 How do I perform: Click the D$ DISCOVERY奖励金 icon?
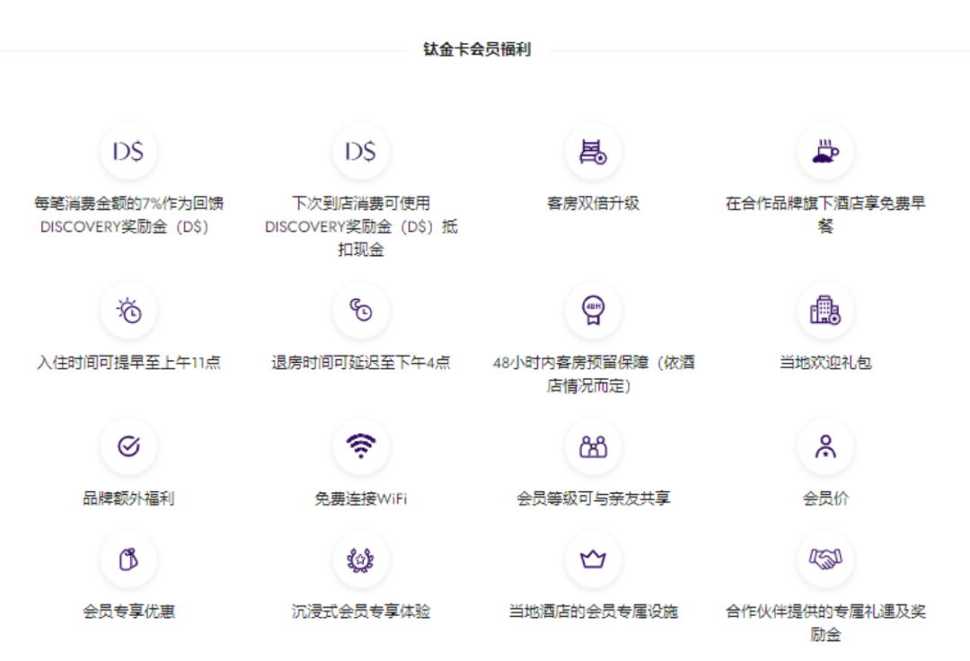point(128,152)
